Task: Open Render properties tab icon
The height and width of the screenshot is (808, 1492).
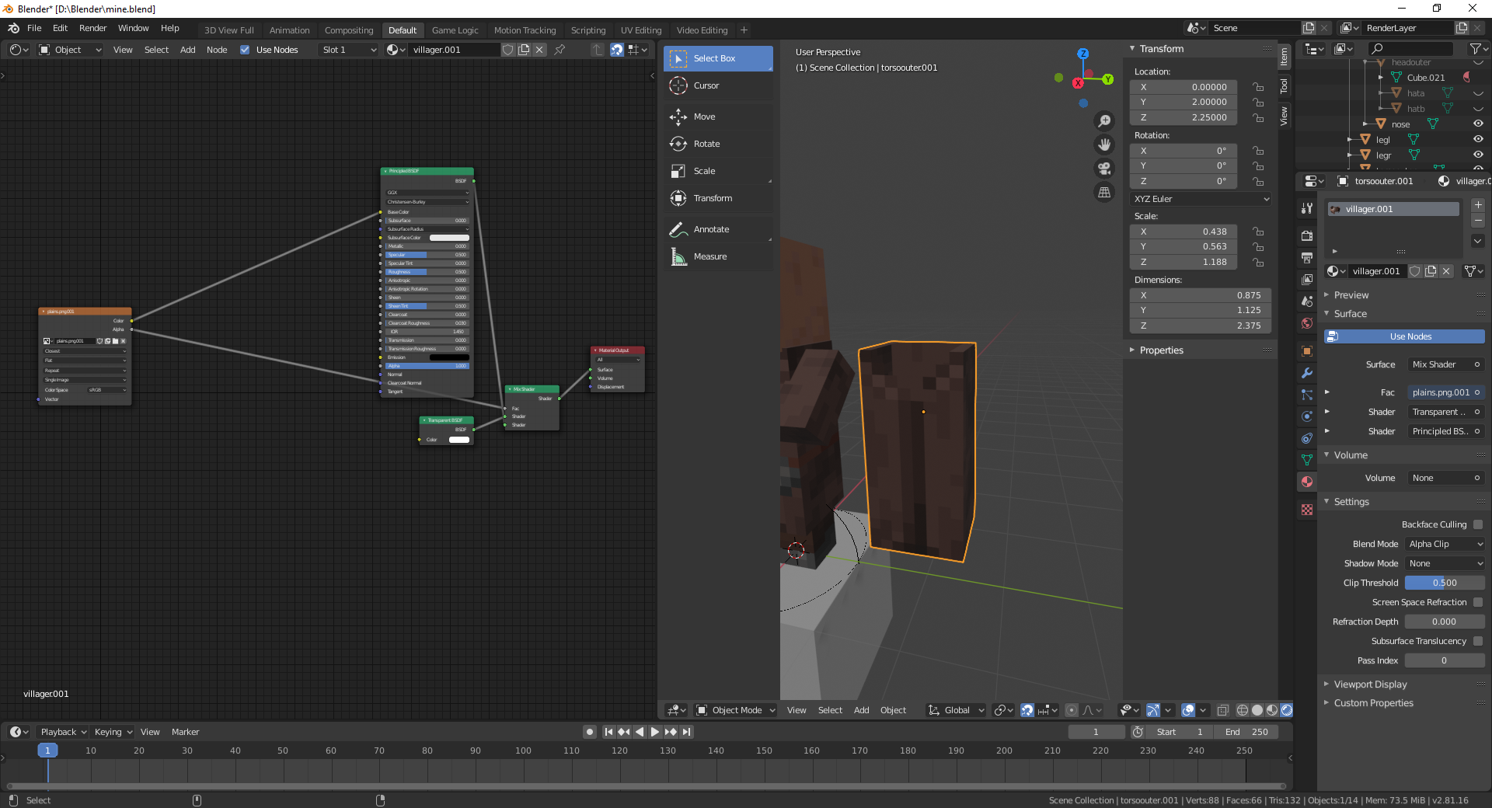Action: (x=1307, y=235)
